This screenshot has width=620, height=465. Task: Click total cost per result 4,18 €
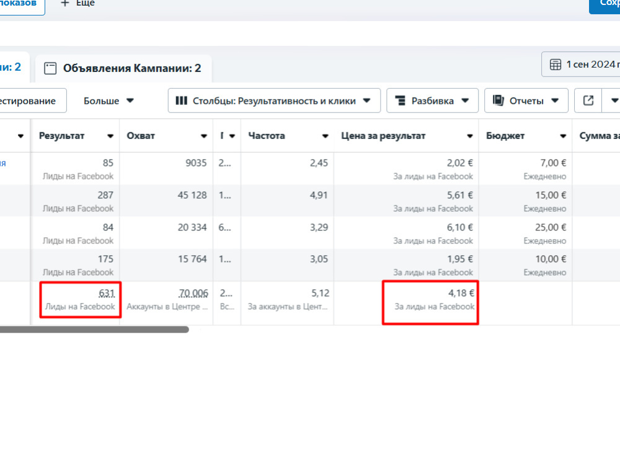461,293
